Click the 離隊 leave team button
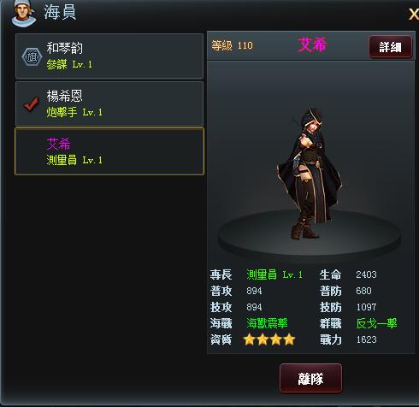This screenshot has height=407, width=419. (x=310, y=379)
